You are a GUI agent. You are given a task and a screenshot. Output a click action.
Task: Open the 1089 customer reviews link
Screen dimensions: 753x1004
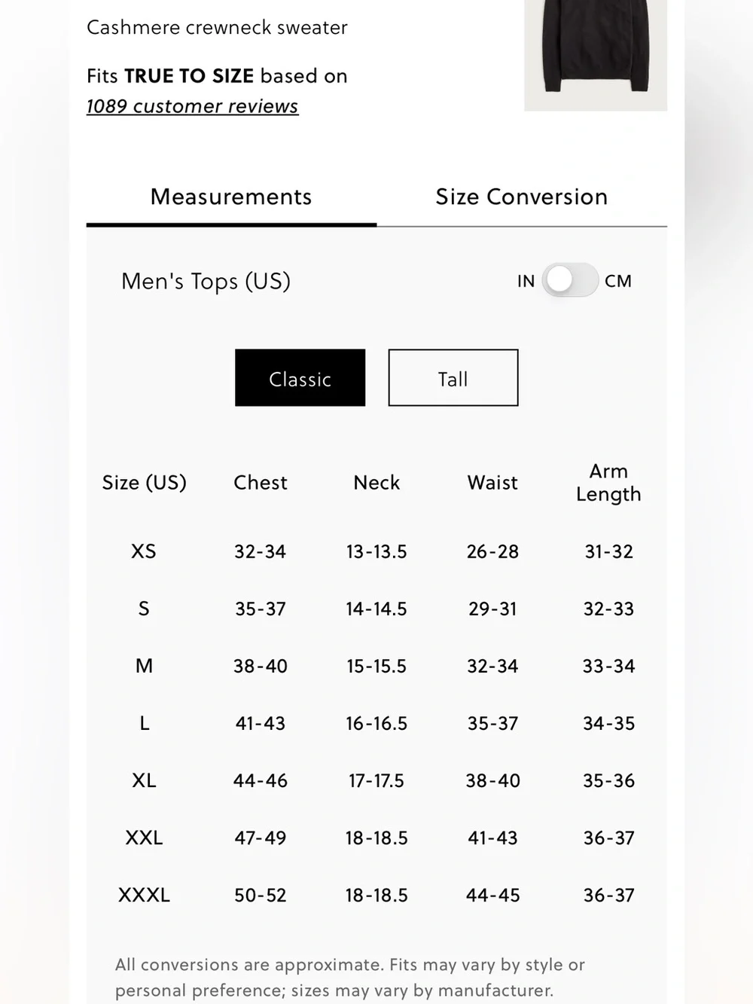192,106
